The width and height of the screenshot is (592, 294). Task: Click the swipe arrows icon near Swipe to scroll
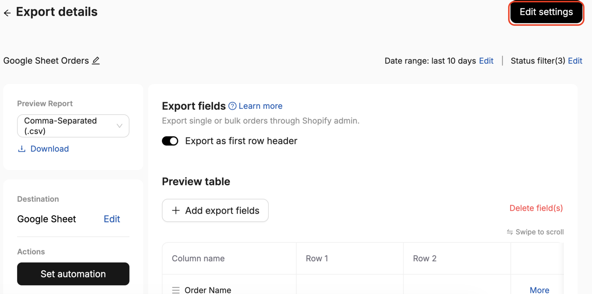pos(510,232)
